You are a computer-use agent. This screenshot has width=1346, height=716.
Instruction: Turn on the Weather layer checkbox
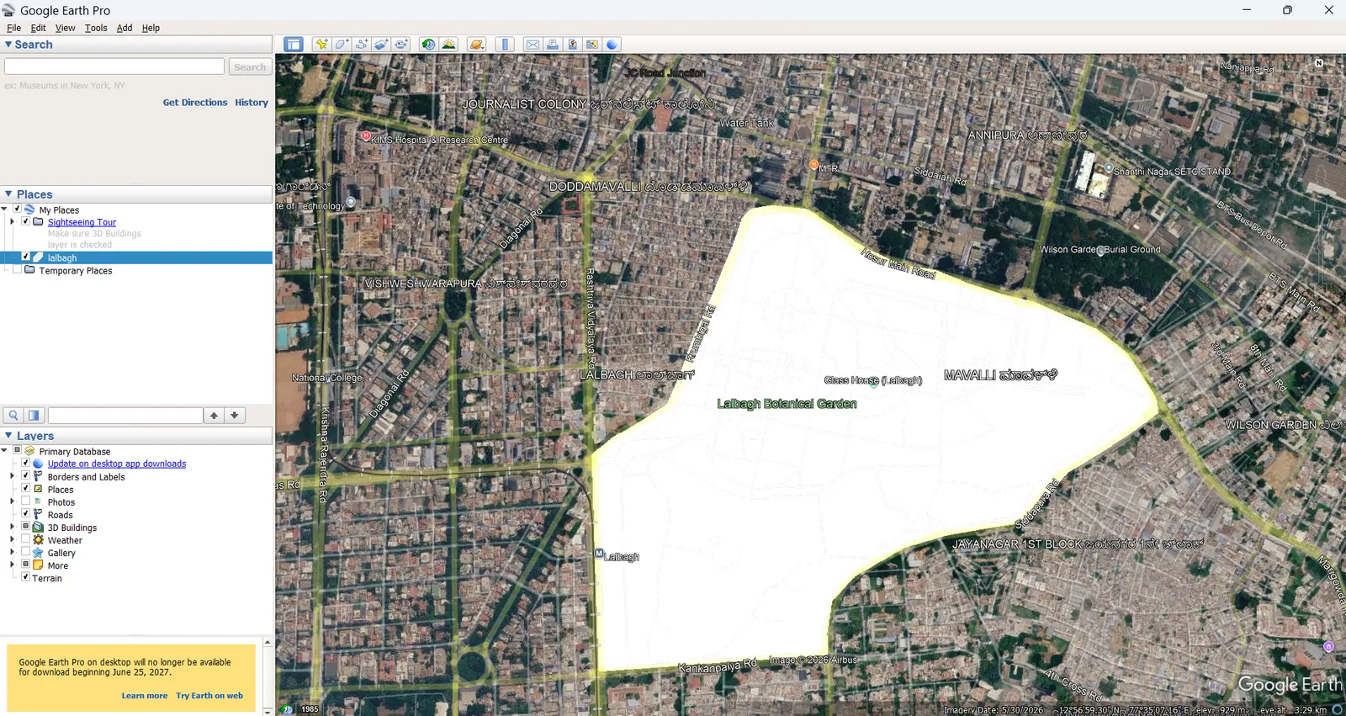tap(25, 539)
